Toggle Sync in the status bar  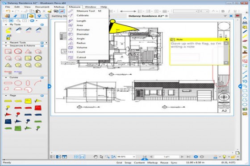(x=174, y=162)
